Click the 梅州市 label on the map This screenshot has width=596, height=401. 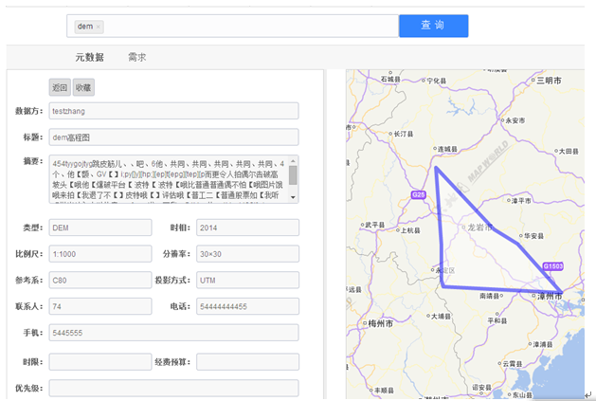point(381,323)
